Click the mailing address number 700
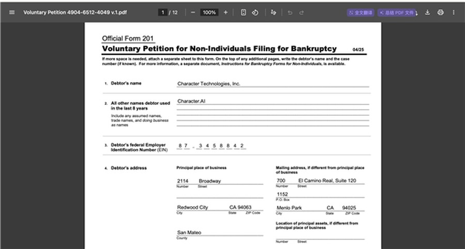The width and height of the screenshot is (465, 249). [281, 180]
